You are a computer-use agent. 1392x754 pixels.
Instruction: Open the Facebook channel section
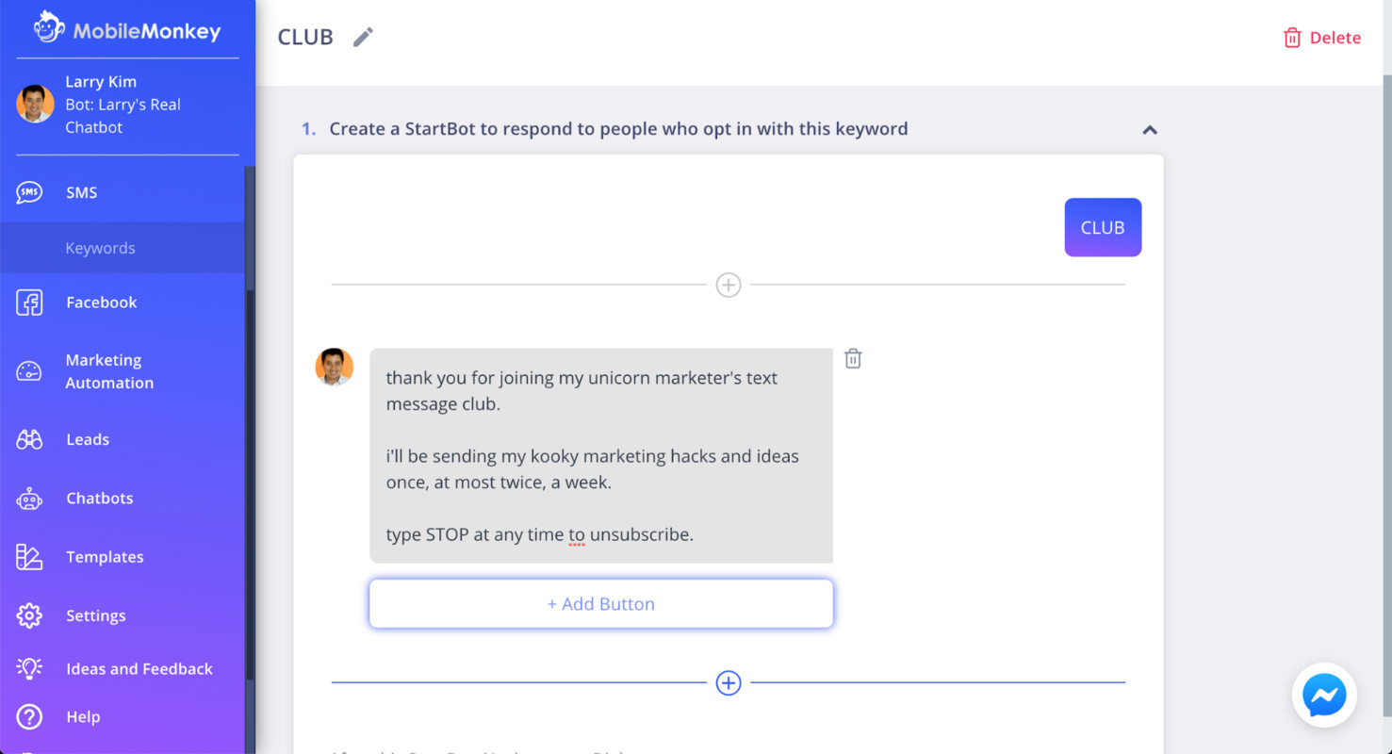[29, 302]
